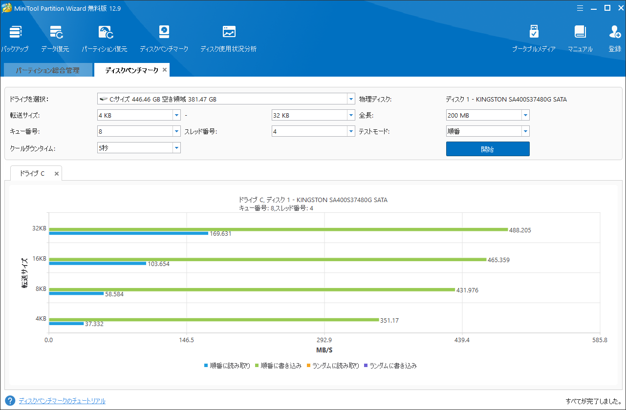Open the マニュアル manual icon
This screenshot has width=626, height=410.
tap(580, 39)
